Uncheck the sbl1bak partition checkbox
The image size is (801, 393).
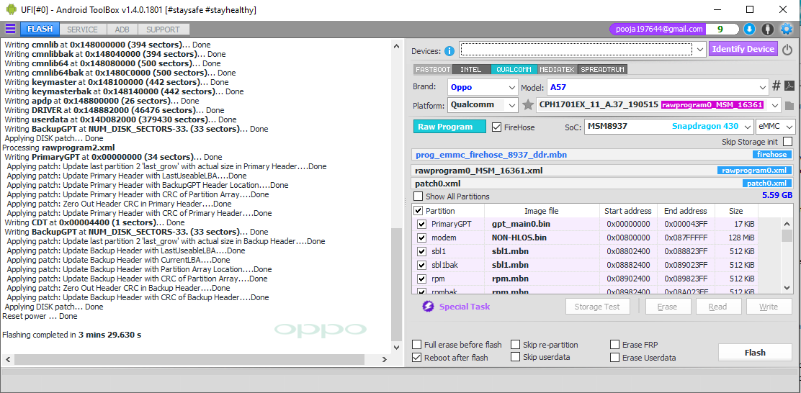tap(421, 265)
